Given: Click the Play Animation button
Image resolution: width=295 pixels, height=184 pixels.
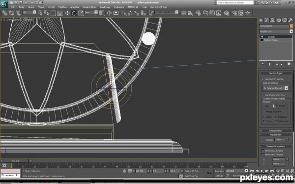Looking at the screenshot, I should [262, 171].
